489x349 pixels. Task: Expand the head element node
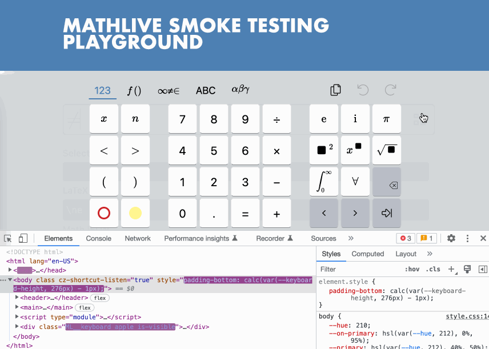coord(10,270)
